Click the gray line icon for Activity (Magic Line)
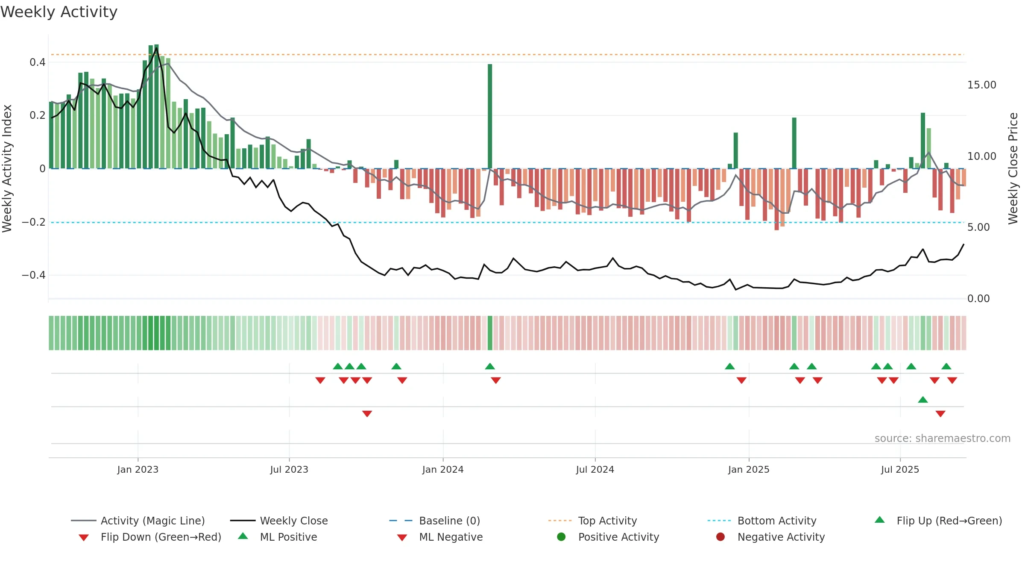Screen dimensions: 1025x577 point(84,521)
